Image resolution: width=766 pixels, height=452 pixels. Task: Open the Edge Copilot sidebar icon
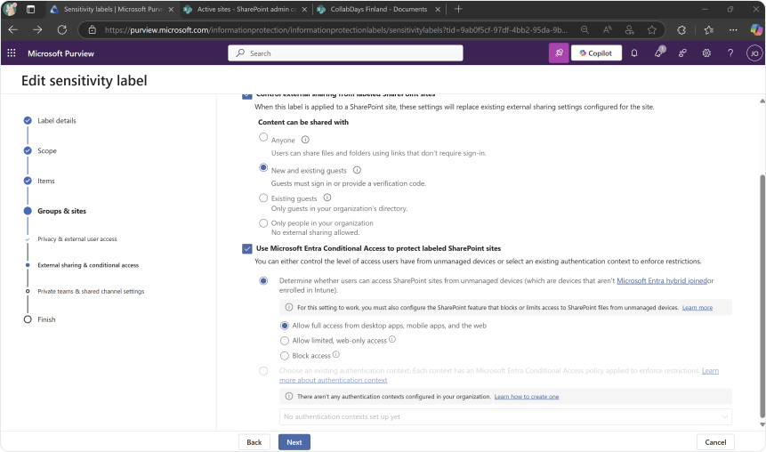click(755, 30)
